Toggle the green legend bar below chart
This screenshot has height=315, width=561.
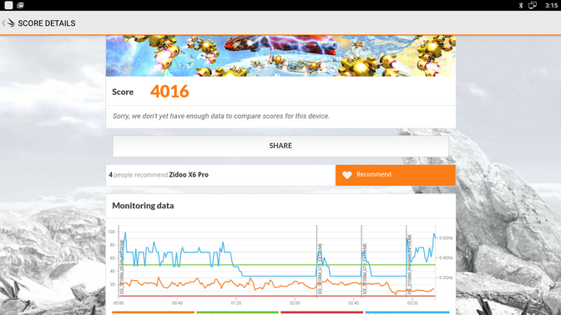click(238, 312)
